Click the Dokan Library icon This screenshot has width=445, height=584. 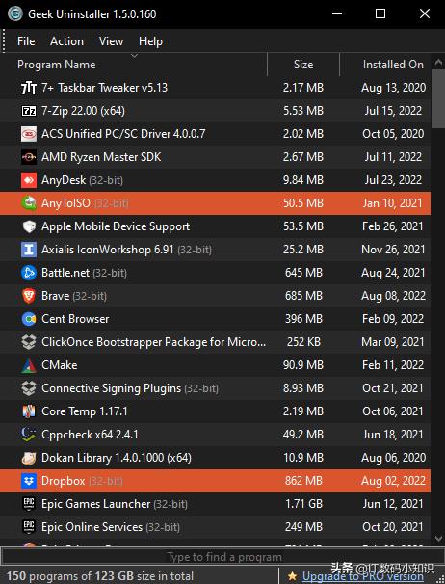click(x=29, y=458)
